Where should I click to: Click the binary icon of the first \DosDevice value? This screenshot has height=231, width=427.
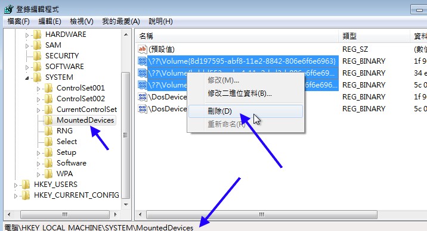pyautogui.click(x=142, y=97)
